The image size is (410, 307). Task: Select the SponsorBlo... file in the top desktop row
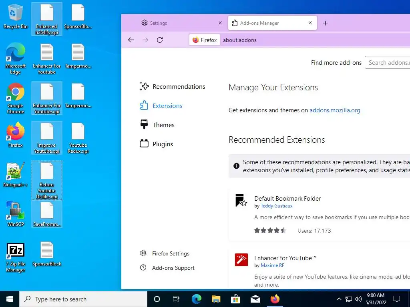click(x=78, y=16)
